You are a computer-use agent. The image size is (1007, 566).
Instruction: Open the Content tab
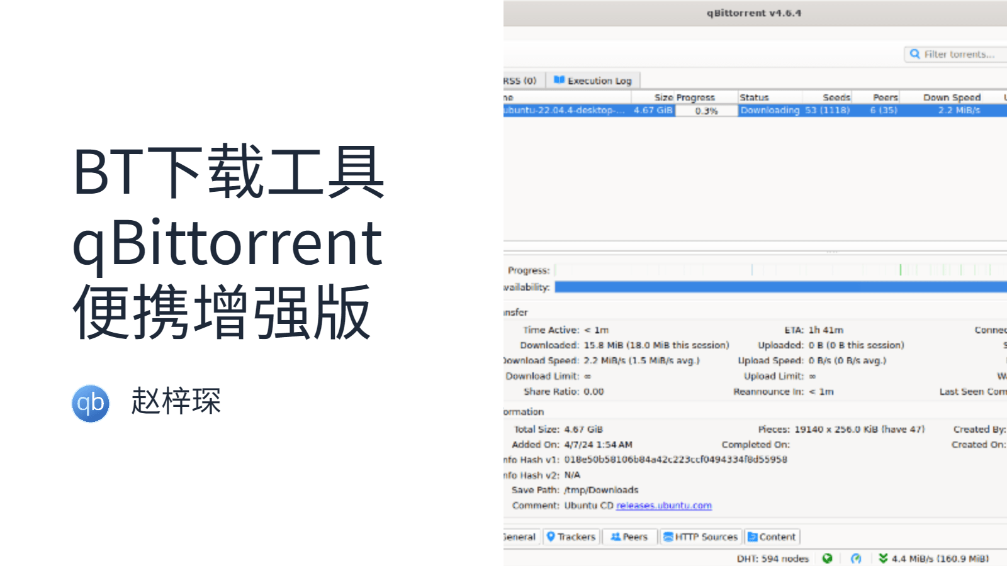772,537
